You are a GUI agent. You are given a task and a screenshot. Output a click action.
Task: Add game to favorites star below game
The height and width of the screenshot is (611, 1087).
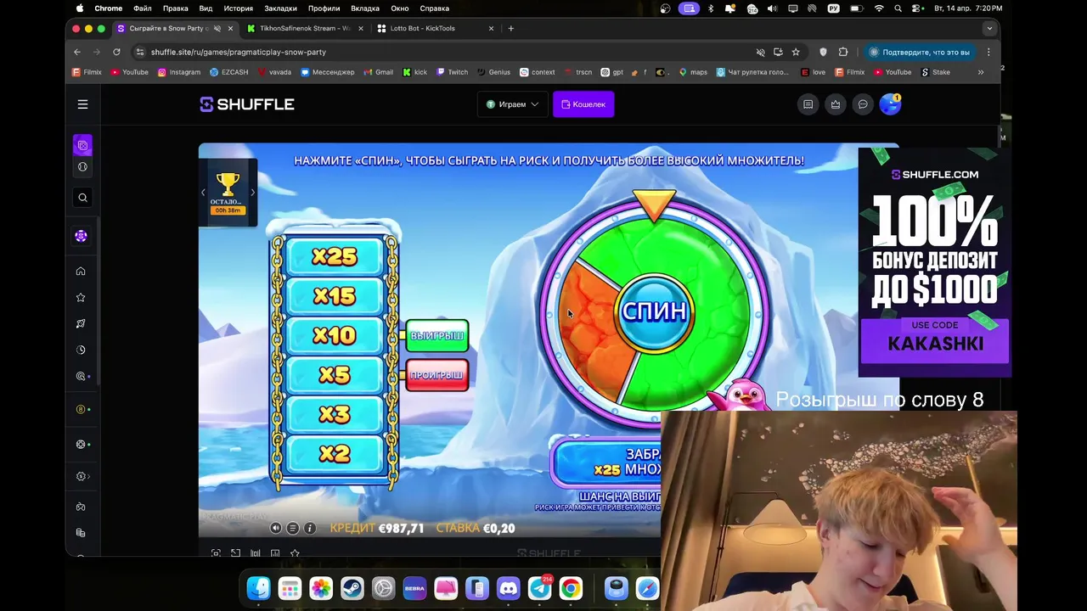click(295, 553)
